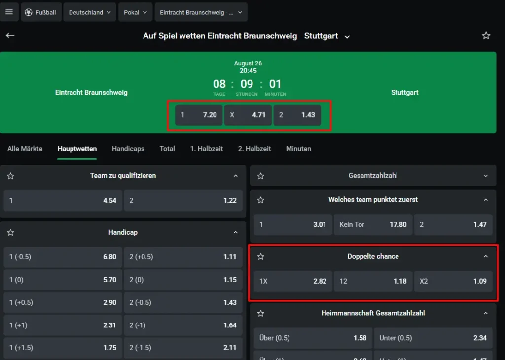Image resolution: width=505 pixels, height=360 pixels.
Task: Open the Total tab
Action: (x=167, y=149)
